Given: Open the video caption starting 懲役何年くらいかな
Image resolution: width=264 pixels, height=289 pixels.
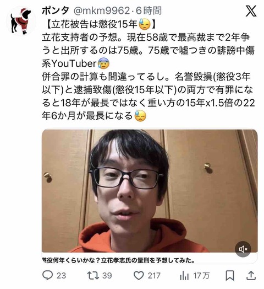Looking at the screenshot, I should coord(119,260).
